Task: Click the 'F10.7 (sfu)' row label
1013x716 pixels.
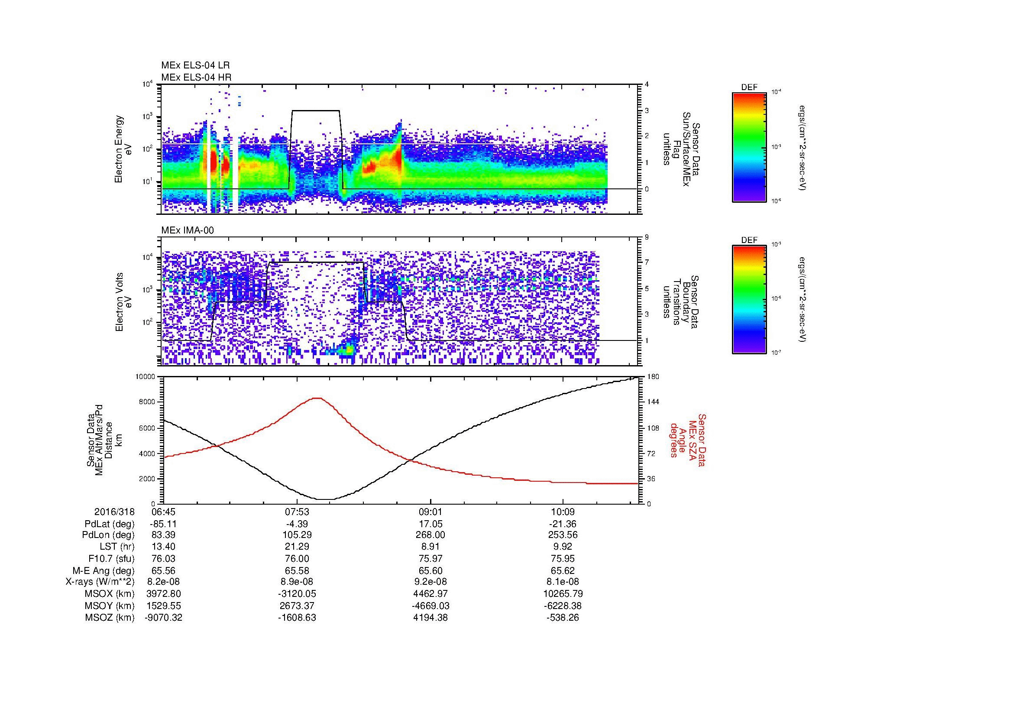Action: tap(111, 558)
